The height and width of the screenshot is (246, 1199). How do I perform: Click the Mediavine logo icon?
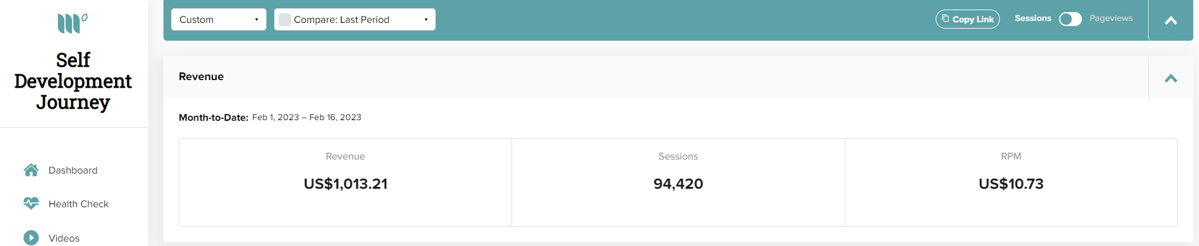(73, 24)
